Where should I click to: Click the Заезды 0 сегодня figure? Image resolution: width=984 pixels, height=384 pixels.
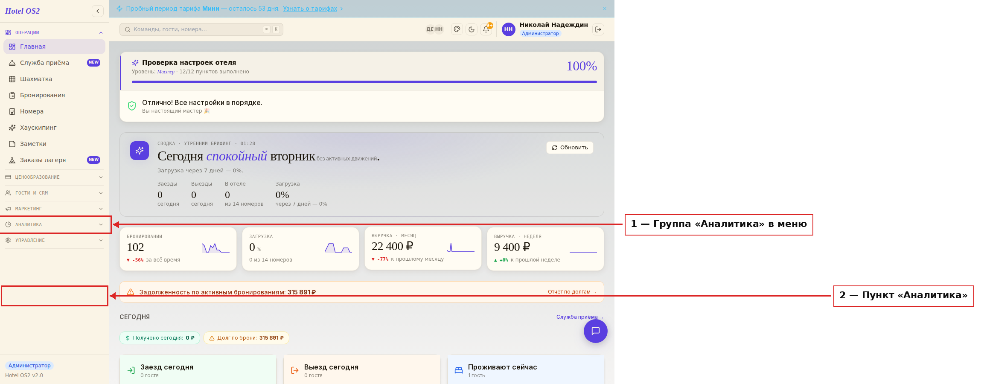[168, 194]
